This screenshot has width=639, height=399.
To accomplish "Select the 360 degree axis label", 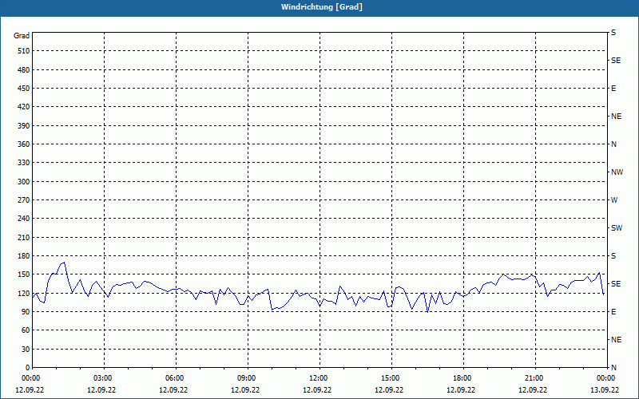I will 24,144.
